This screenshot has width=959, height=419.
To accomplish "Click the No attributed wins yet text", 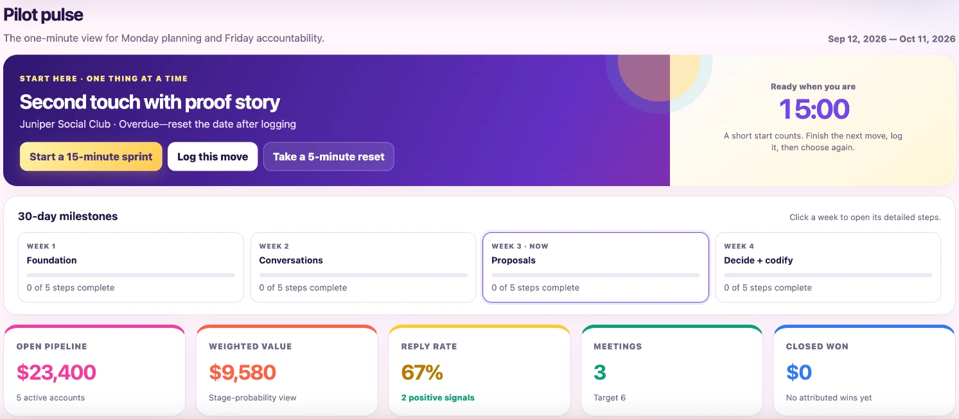I will tap(829, 398).
